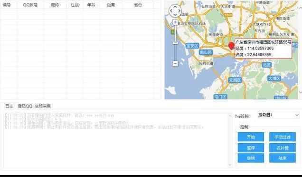Click the red location marker on the map
The image size is (302, 177).
(x=231, y=46)
